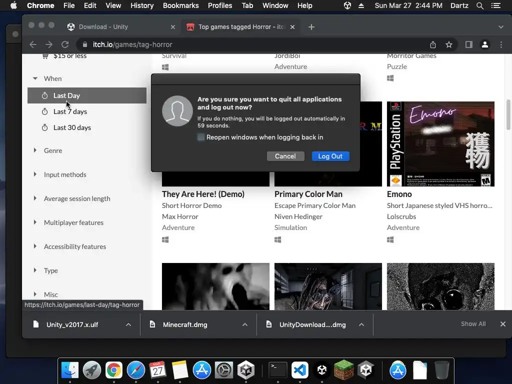Confirm with the Log Out button
Viewport: 512px width, 384px height.
pos(330,156)
